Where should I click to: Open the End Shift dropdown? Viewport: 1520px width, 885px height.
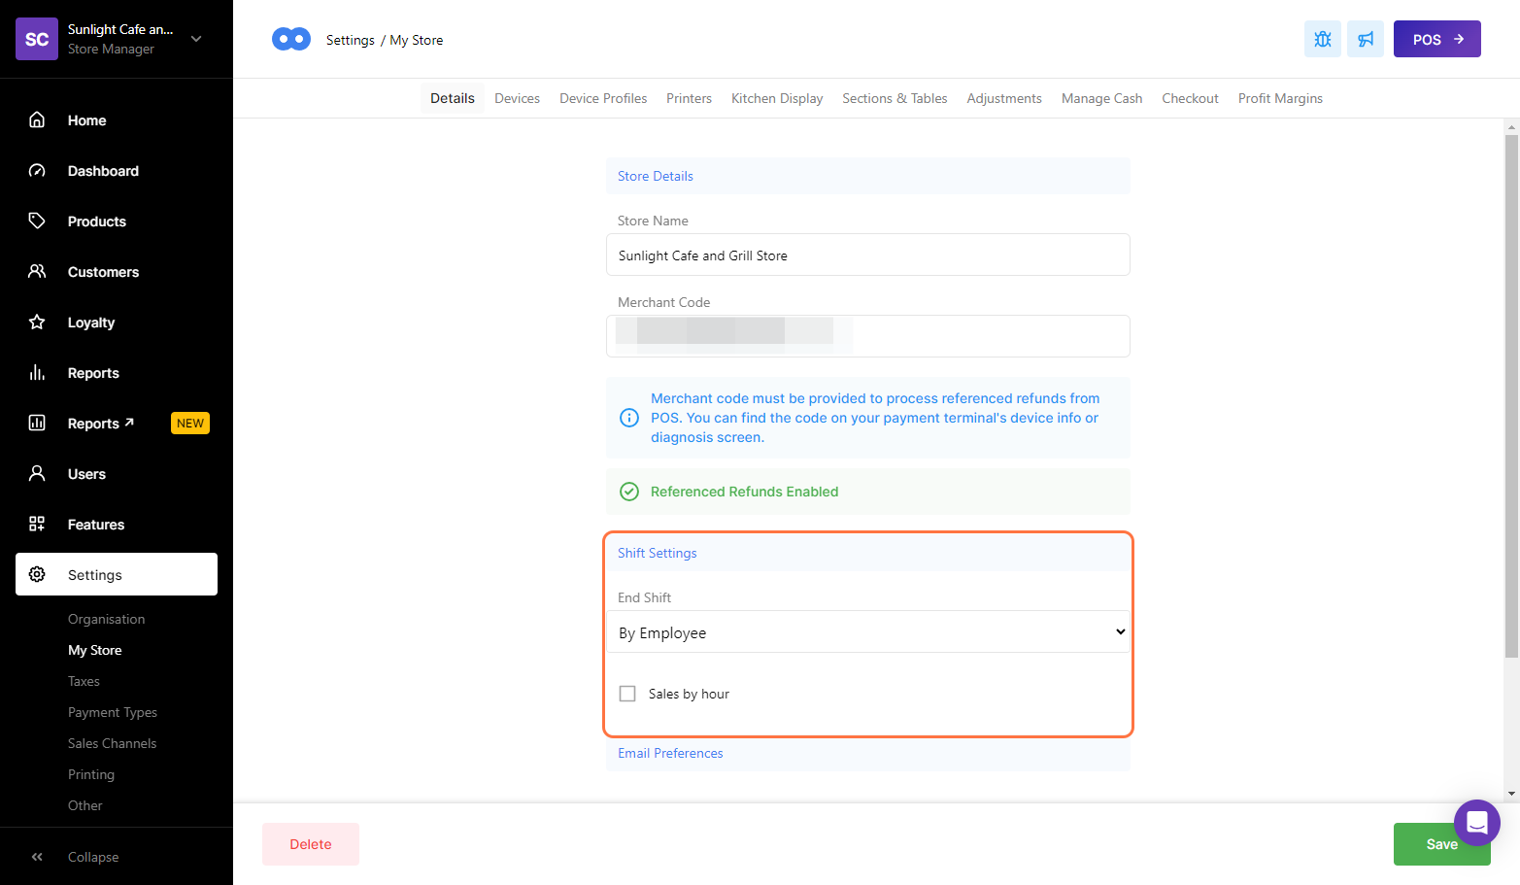(867, 632)
